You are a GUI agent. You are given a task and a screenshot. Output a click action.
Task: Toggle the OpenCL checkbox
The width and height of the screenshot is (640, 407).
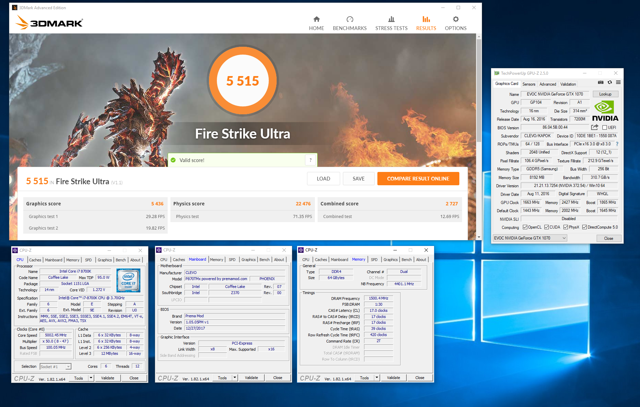(x=525, y=227)
